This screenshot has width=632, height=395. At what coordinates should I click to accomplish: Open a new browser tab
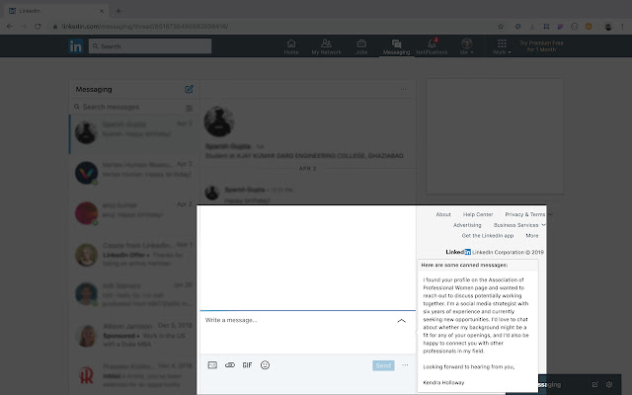pyautogui.click(x=118, y=11)
